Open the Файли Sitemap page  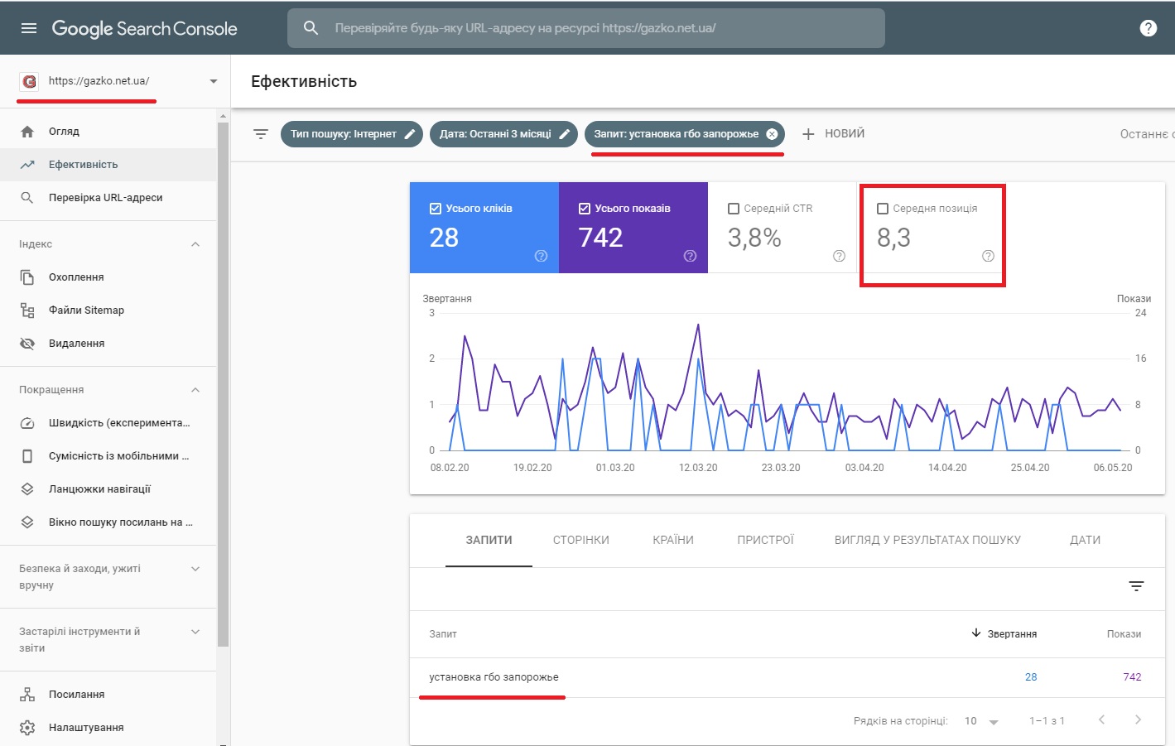108,310
